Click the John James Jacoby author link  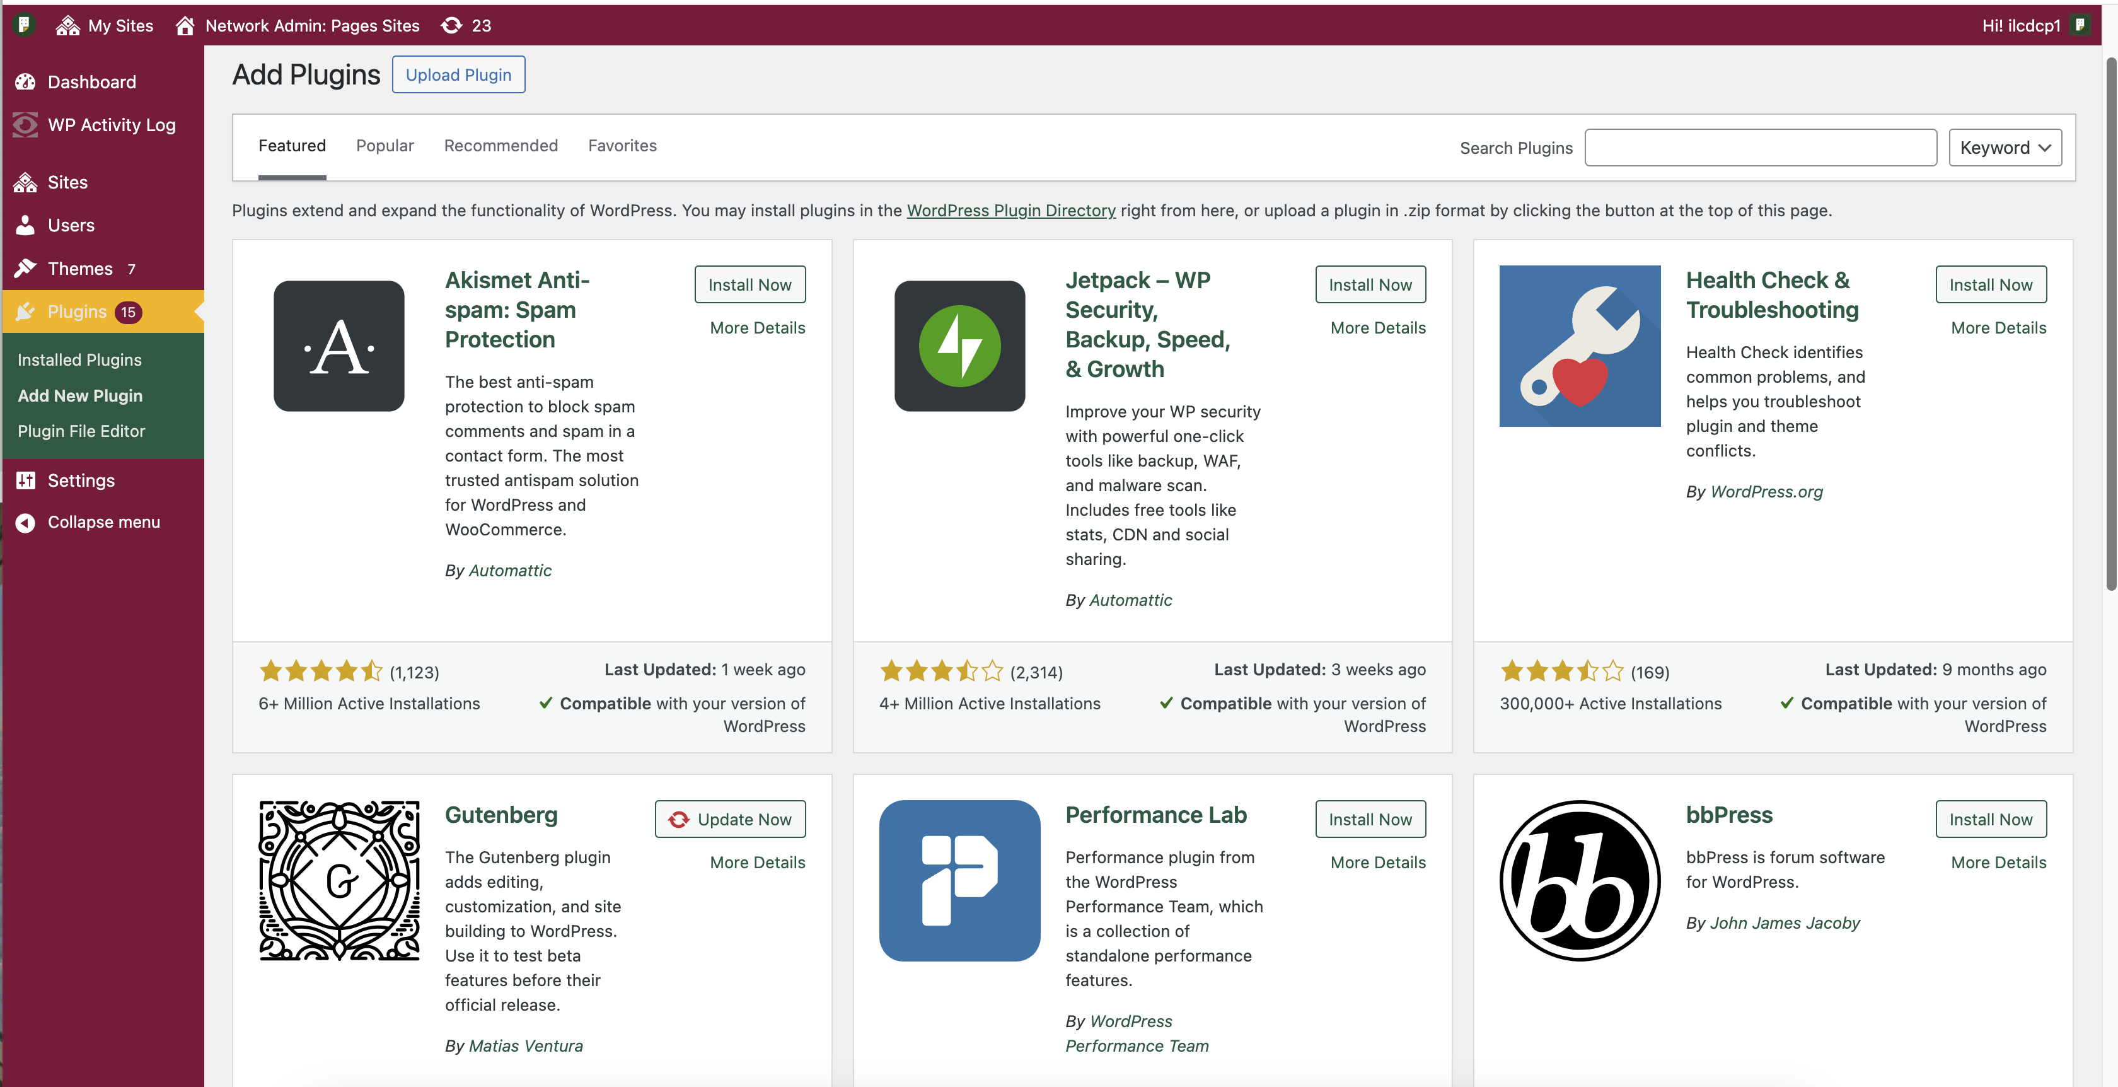(1784, 922)
